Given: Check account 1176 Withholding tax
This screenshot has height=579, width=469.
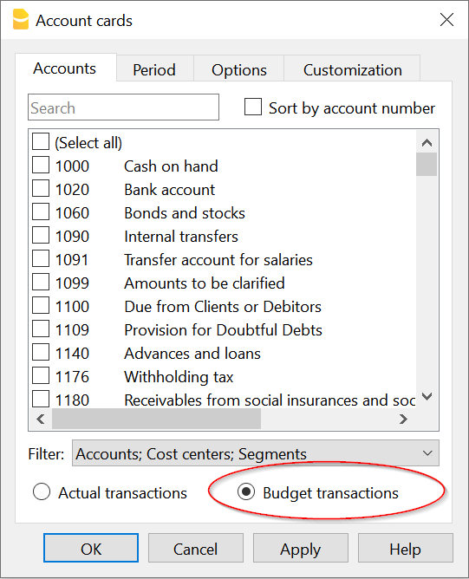Looking at the screenshot, I should pyautogui.click(x=41, y=375).
